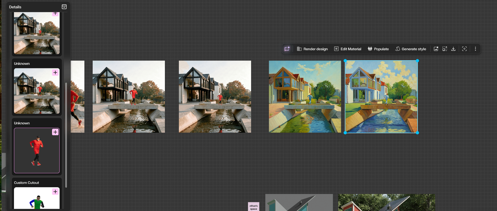Click the ethan's space label
Screen dimensions: 497x211
coord(253,207)
